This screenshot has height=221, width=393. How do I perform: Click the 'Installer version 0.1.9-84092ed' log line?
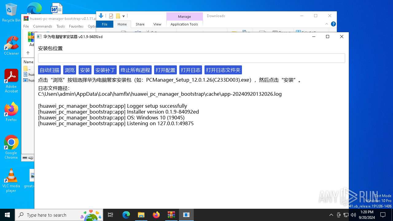tap(119, 112)
